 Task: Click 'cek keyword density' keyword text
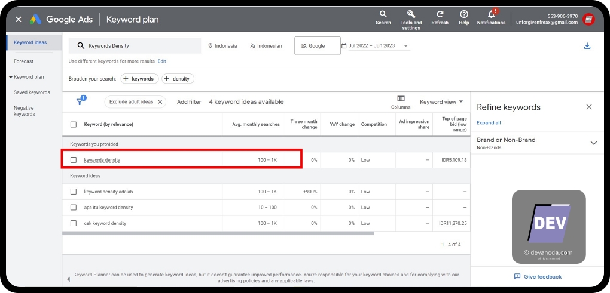click(x=105, y=224)
